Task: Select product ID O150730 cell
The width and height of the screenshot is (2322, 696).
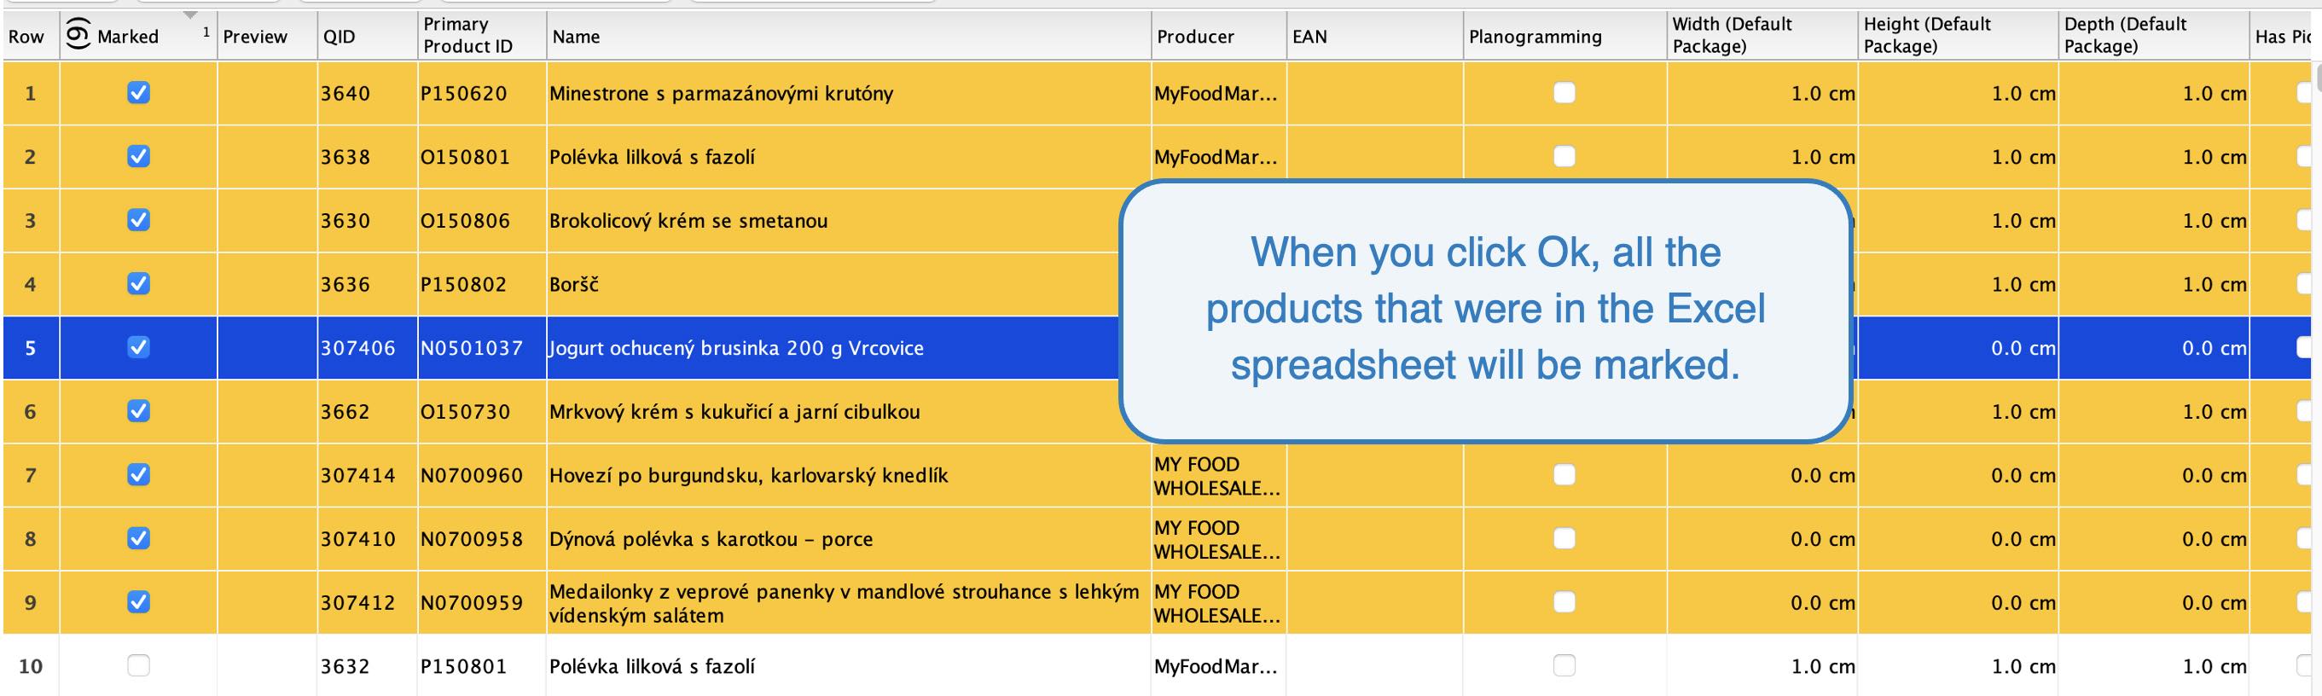Action: [x=482, y=411]
